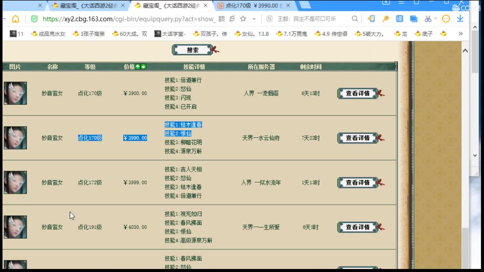Click the address bar URL field
This screenshot has height=272, width=484.
tap(129, 19)
